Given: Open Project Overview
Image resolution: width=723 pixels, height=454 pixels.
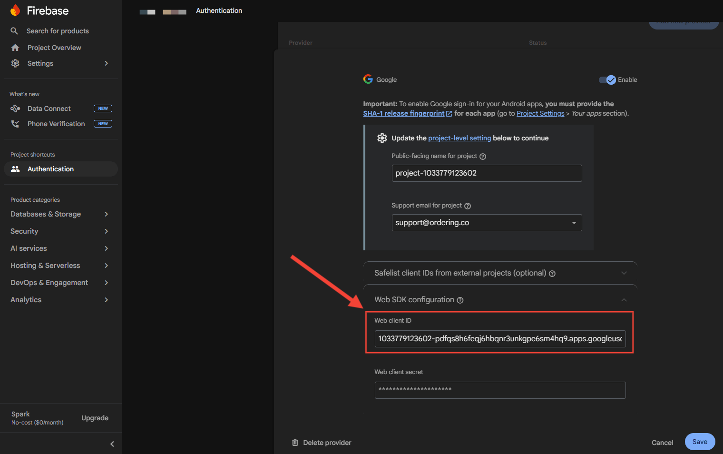Looking at the screenshot, I should click(x=54, y=48).
